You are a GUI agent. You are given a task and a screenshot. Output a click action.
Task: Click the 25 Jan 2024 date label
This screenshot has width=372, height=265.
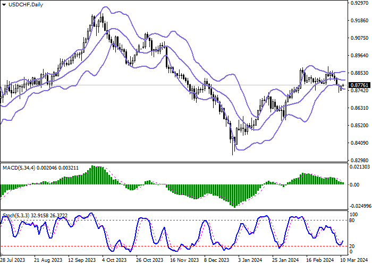(285, 260)
